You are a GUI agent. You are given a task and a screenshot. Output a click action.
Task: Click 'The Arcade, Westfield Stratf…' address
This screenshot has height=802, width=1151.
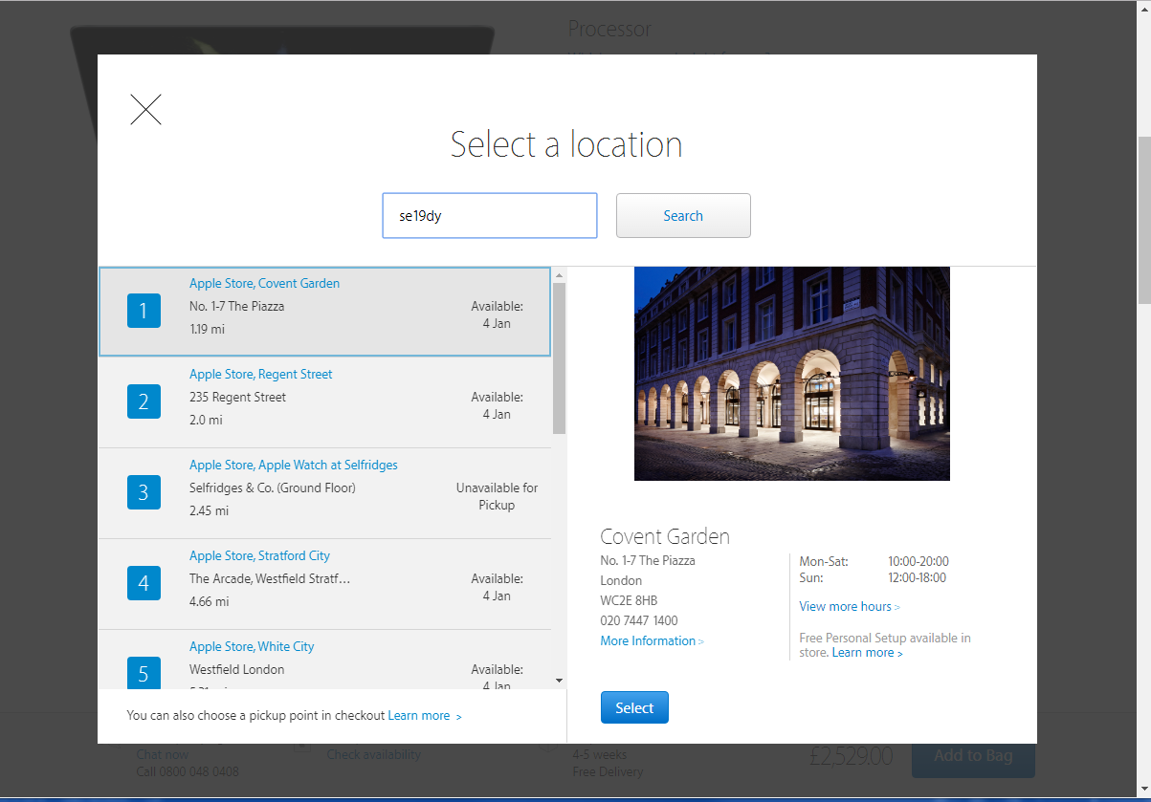coord(270,578)
